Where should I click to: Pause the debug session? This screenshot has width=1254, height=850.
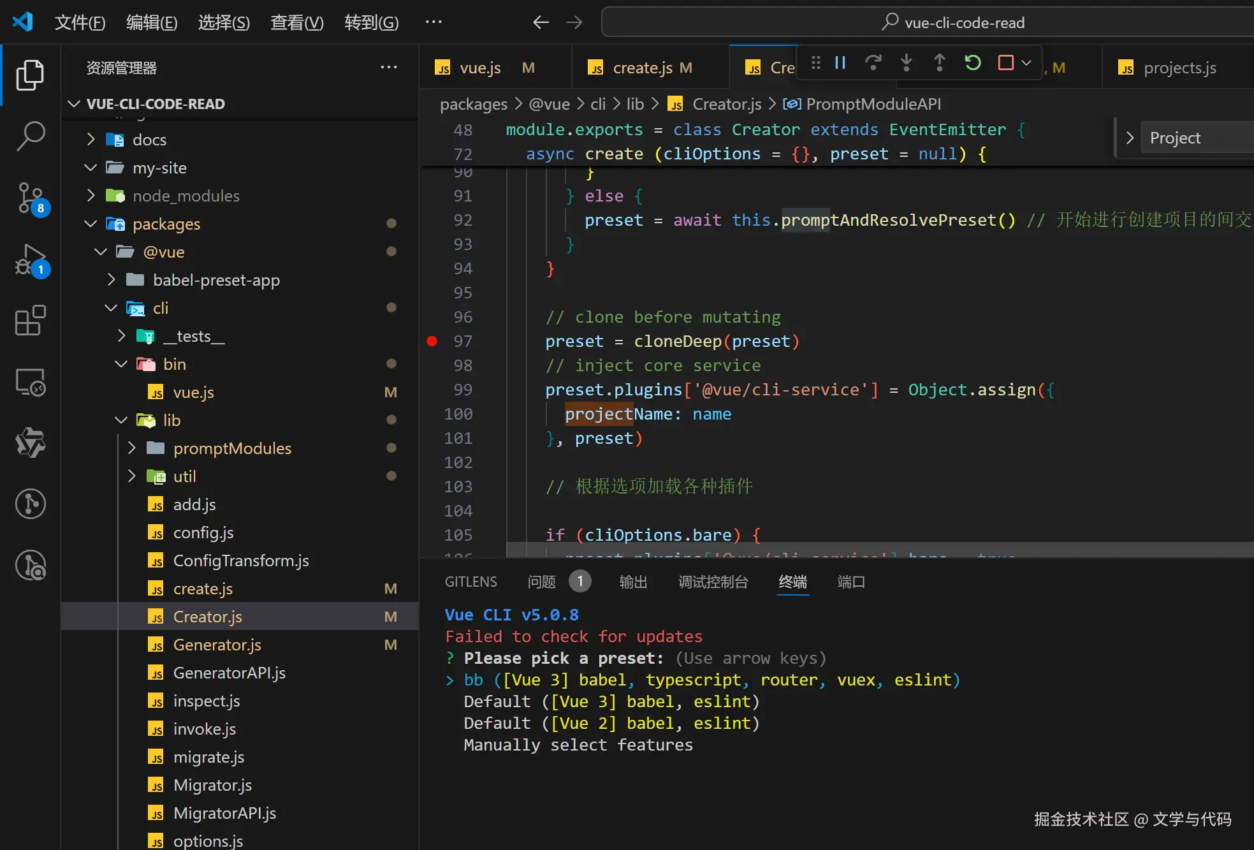(840, 62)
